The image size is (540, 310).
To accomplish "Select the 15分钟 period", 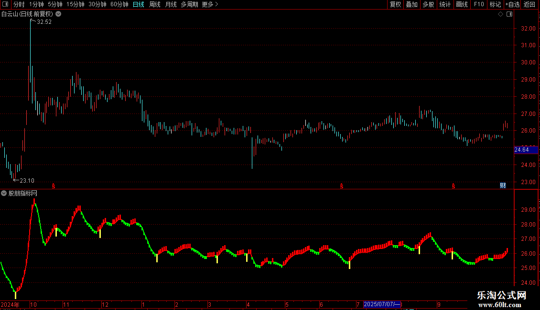I will coord(76,4).
